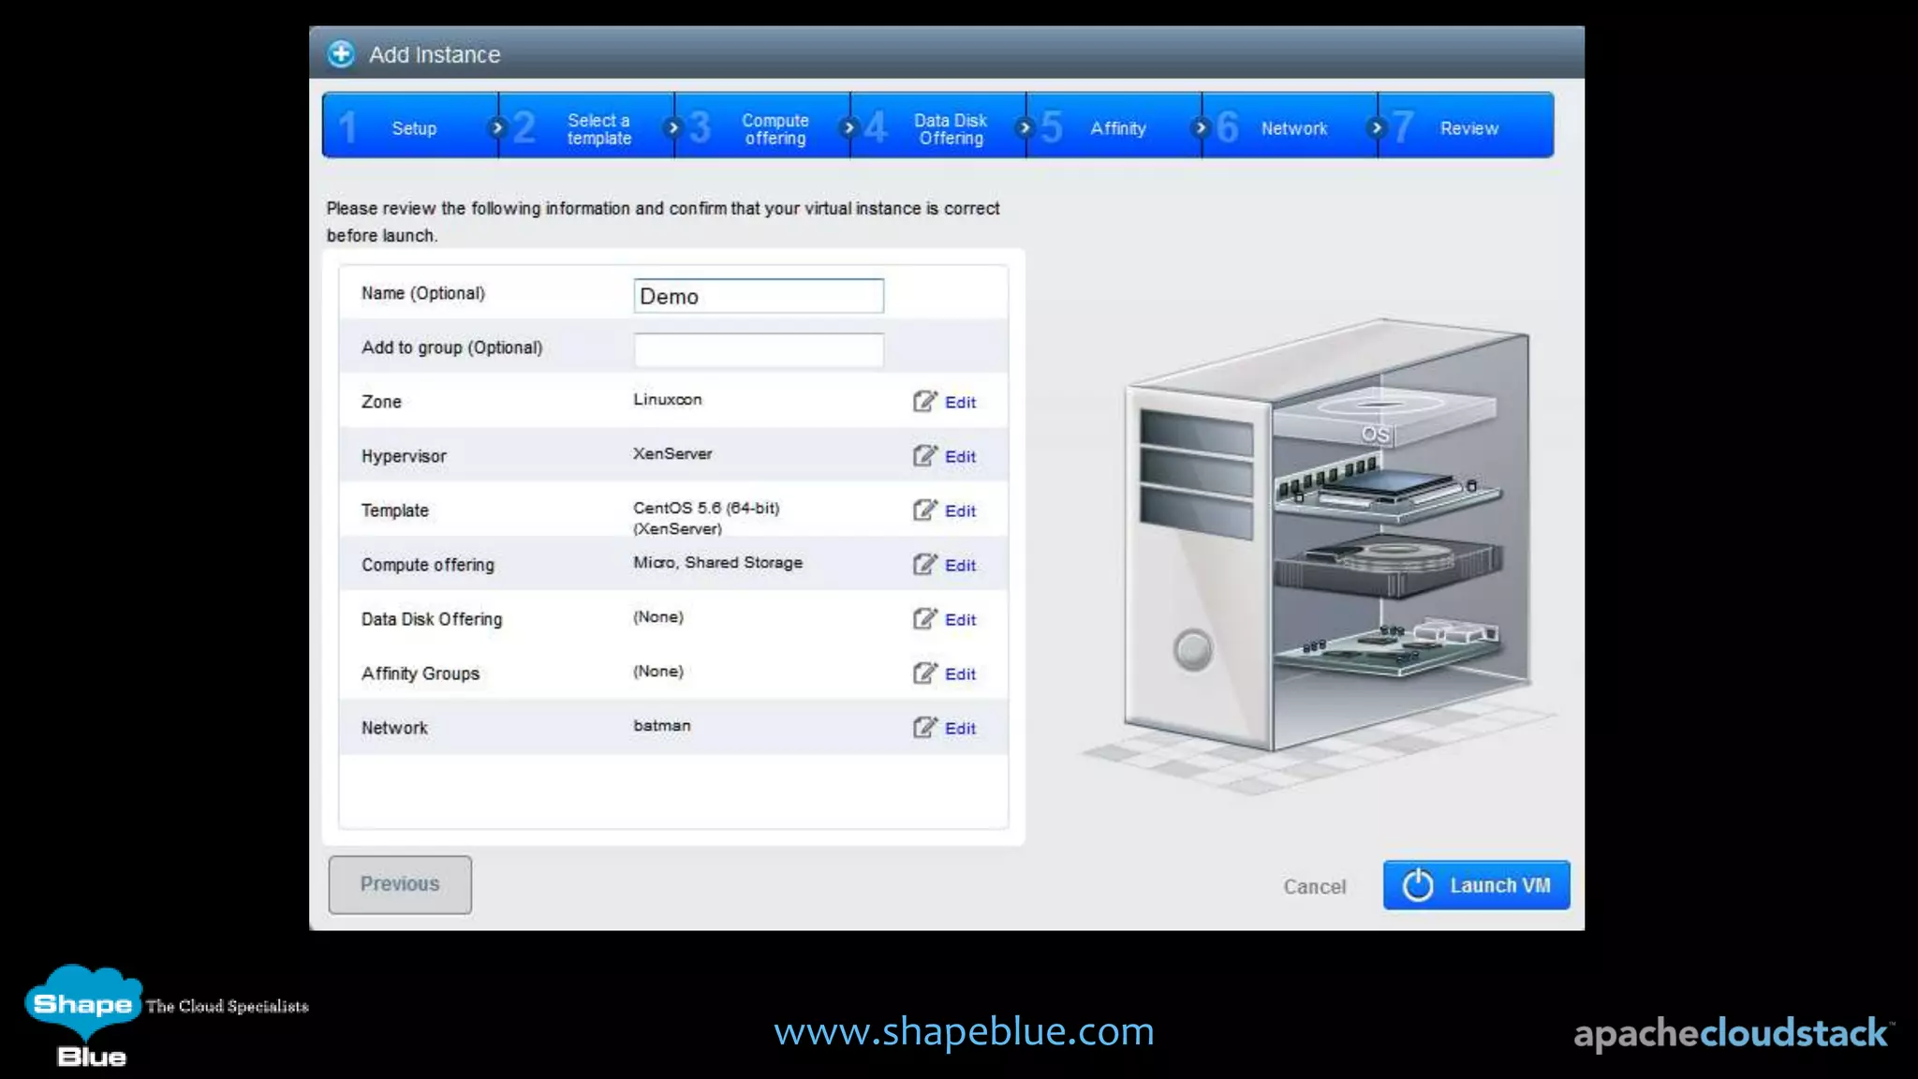Click the Network row edit pencil icon

pos(924,727)
